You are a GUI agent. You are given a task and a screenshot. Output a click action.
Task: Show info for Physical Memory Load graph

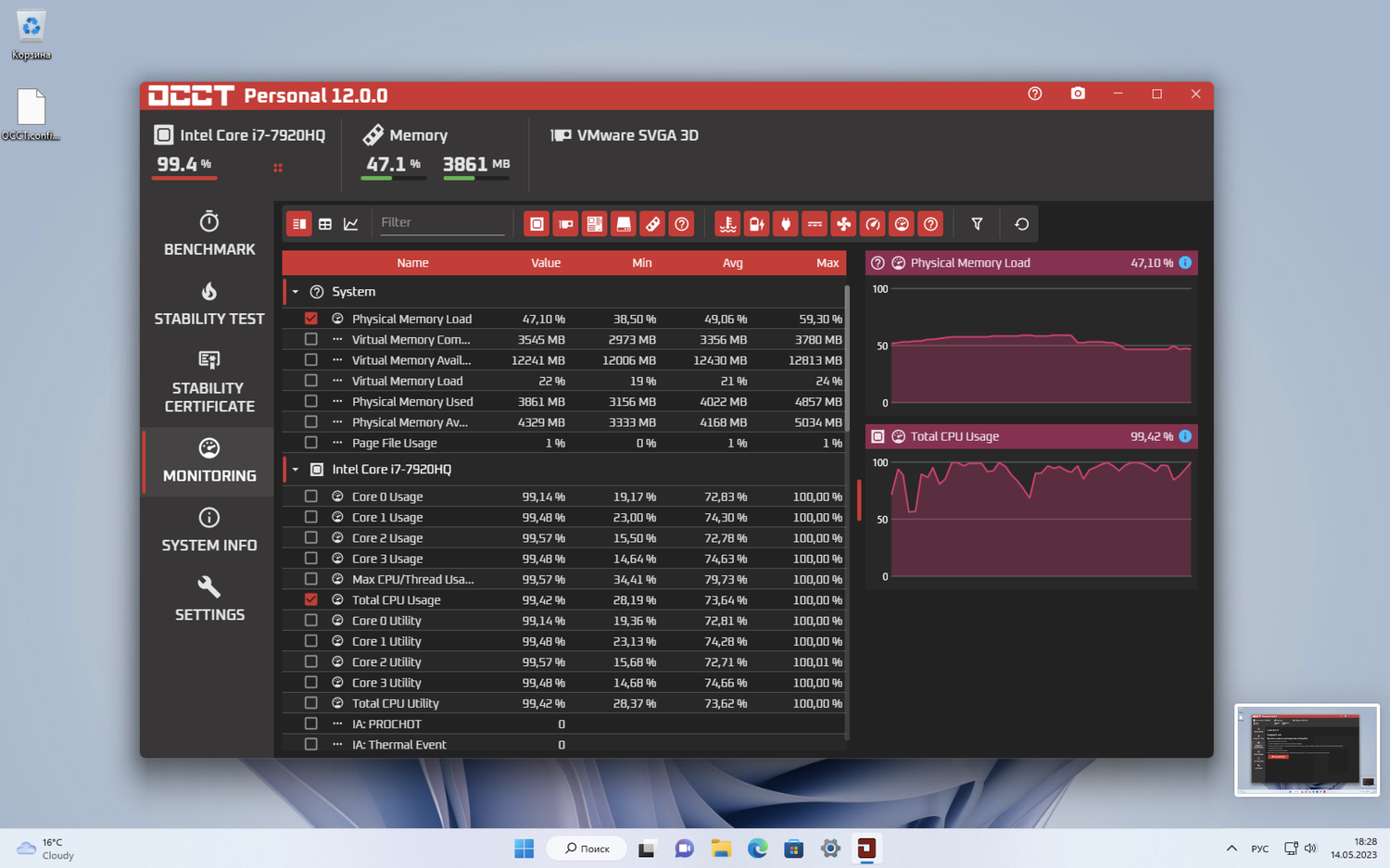tap(1185, 263)
